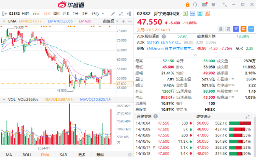Click the EMA20 legend label

click(85, 21)
